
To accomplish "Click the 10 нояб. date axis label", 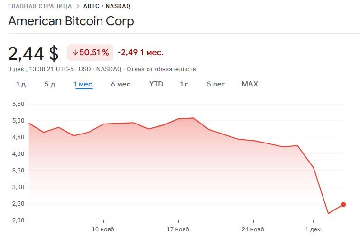I will coord(104,230).
